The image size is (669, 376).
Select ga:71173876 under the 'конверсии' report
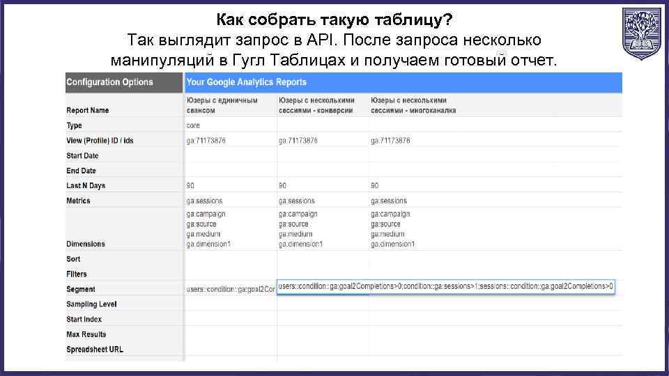[298, 141]
